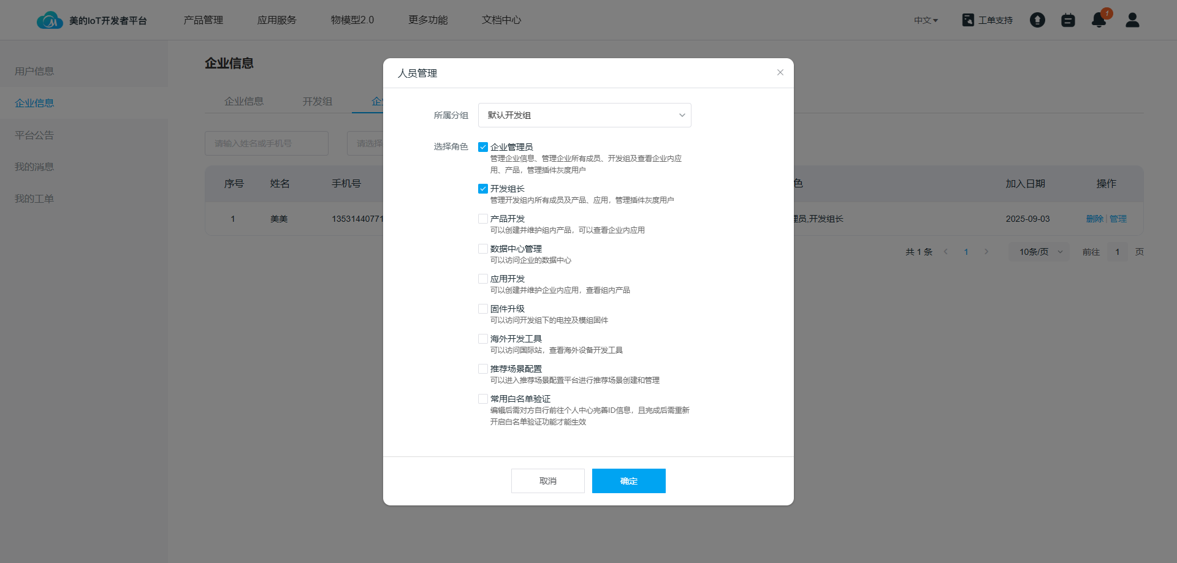Open the 产品管理 menu
The width and height of the screenshot is (1177, 563).
(204, 20)
